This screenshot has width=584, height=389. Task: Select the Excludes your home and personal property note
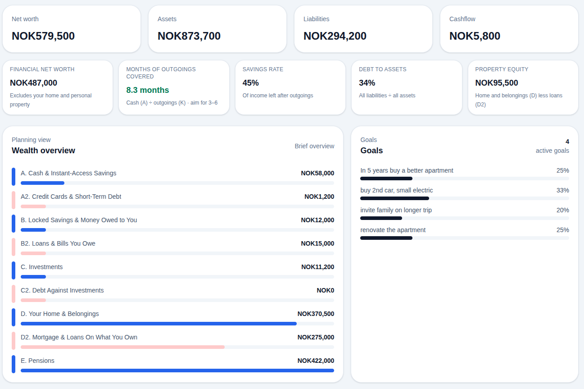51,100
